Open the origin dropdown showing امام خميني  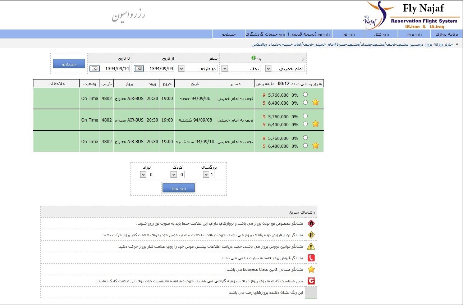click(x=269, y=68)
